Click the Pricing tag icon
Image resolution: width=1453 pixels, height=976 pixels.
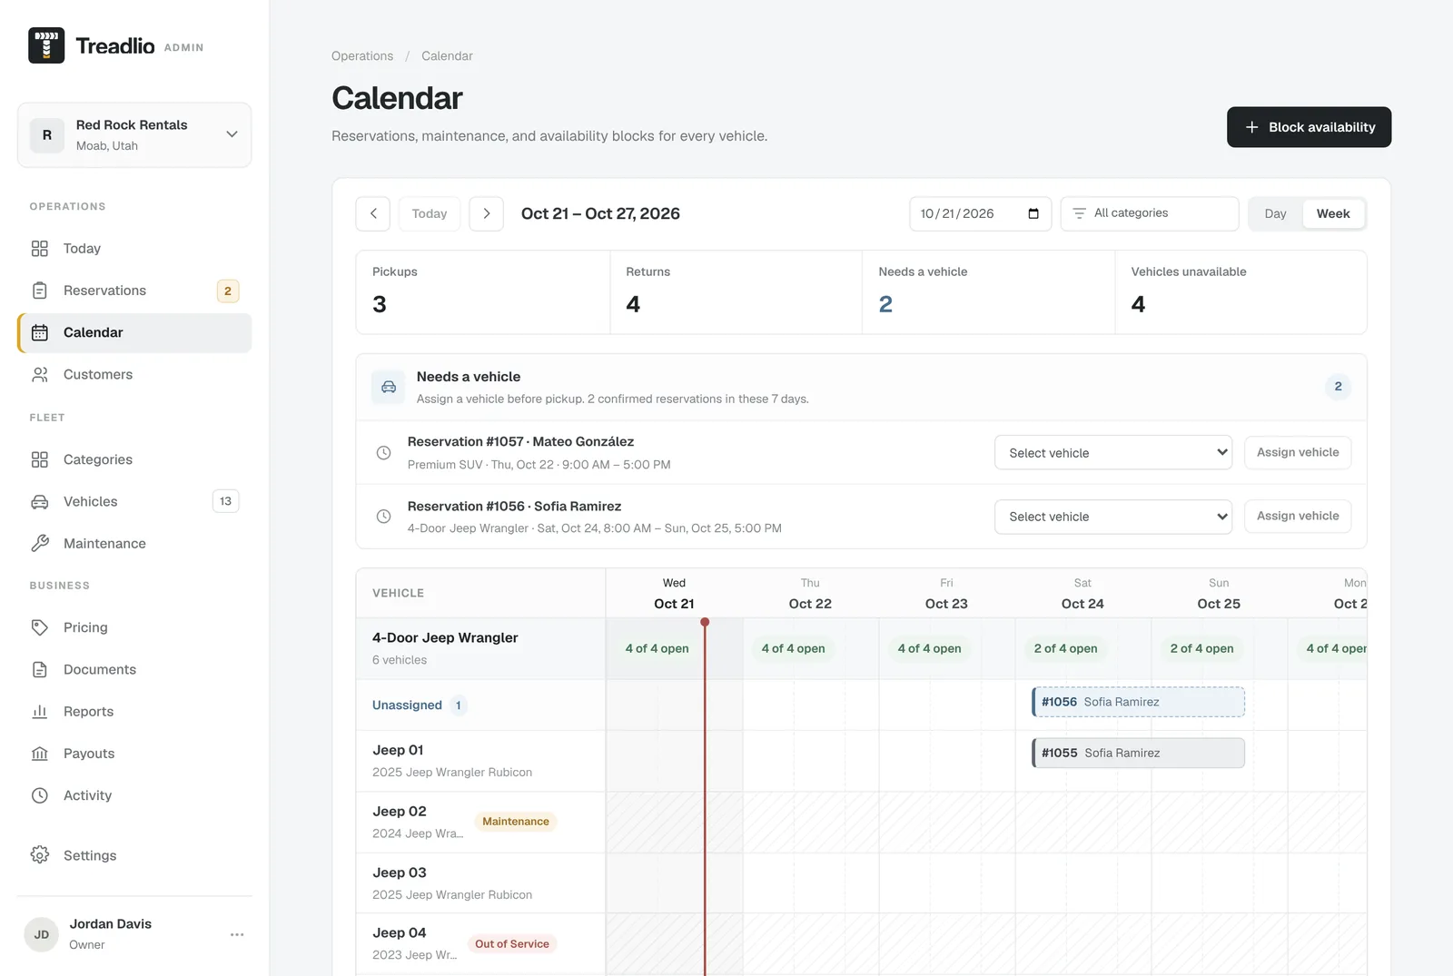pos(40,627)
